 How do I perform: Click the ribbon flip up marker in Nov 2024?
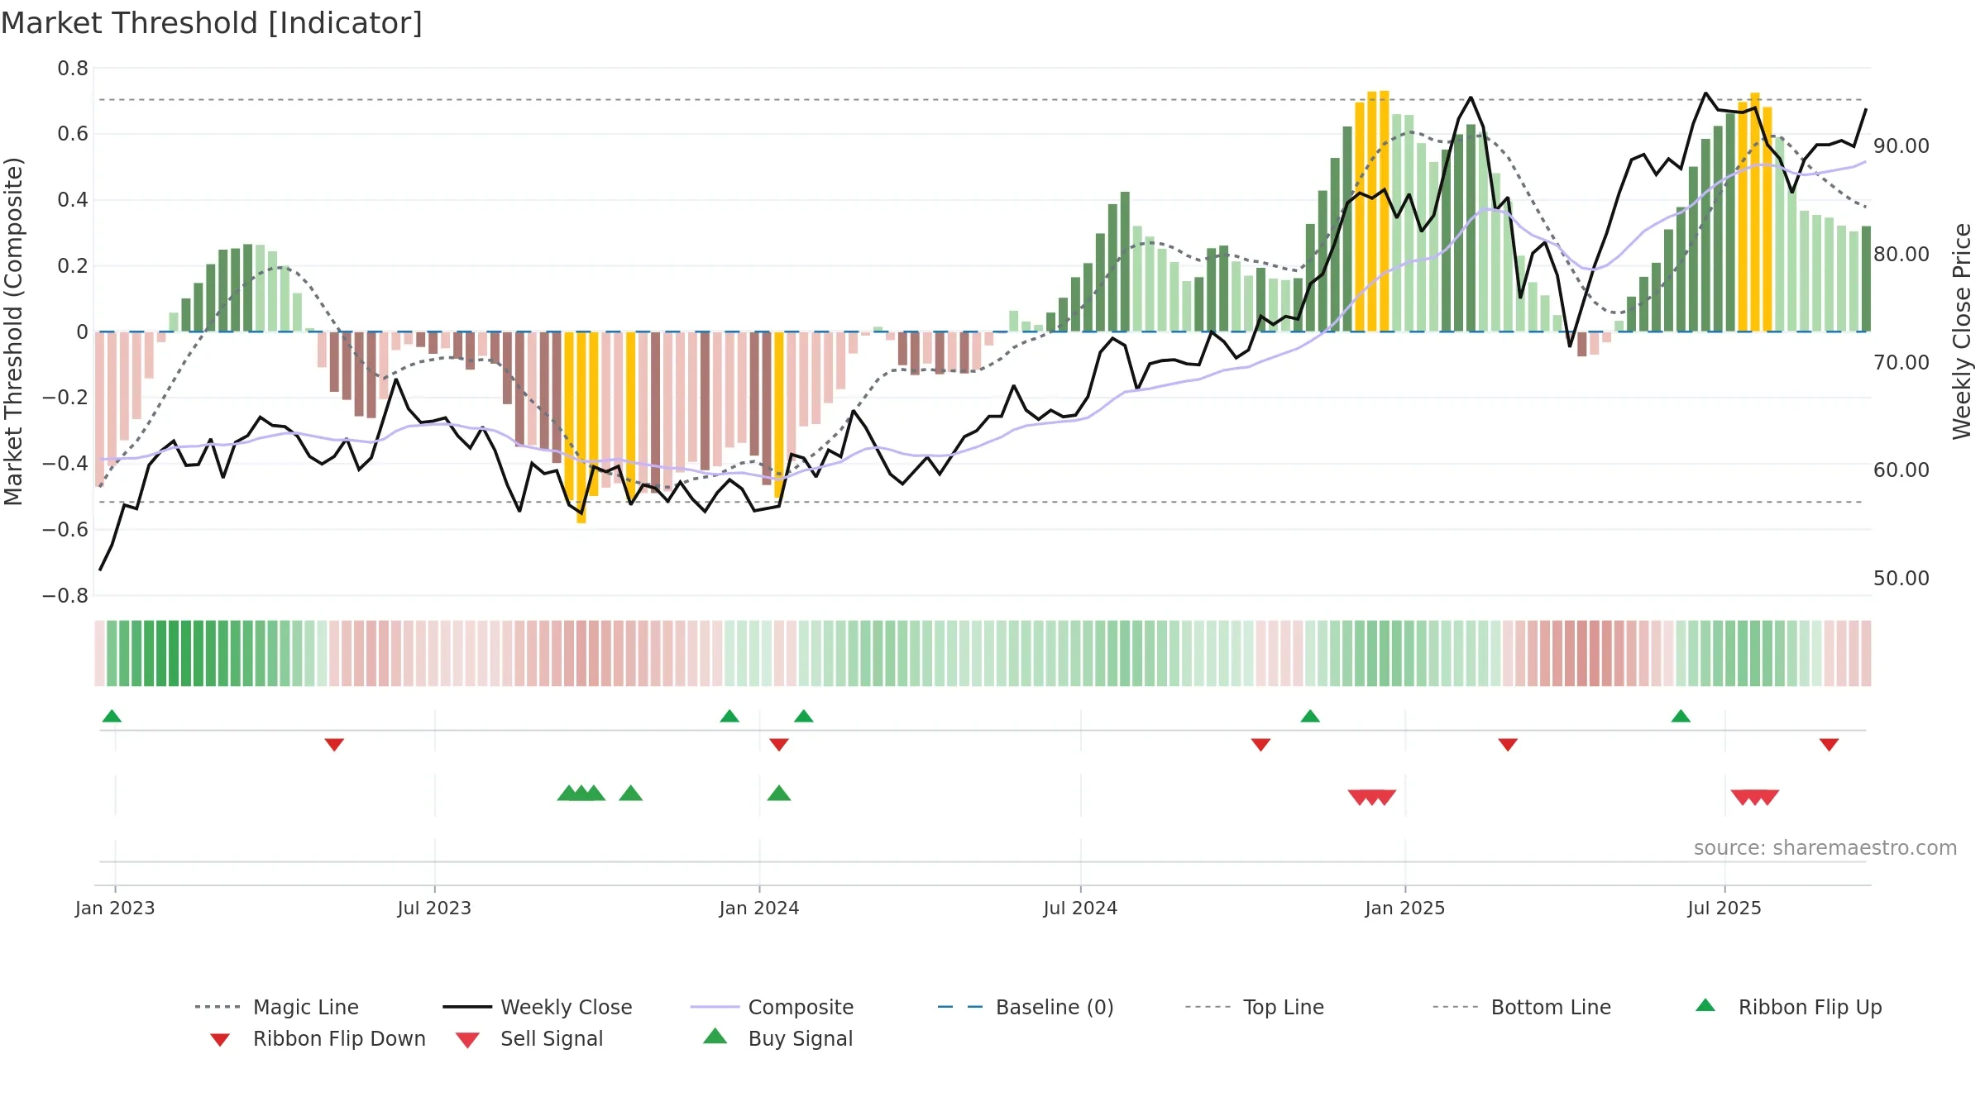(1310, 716)
